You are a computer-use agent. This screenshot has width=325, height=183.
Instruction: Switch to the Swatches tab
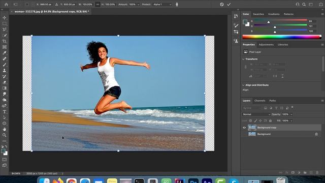pyautogui.click(x=258, y=14)
